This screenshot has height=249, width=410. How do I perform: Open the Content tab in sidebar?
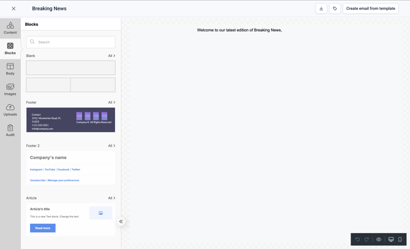pos(10,28)
